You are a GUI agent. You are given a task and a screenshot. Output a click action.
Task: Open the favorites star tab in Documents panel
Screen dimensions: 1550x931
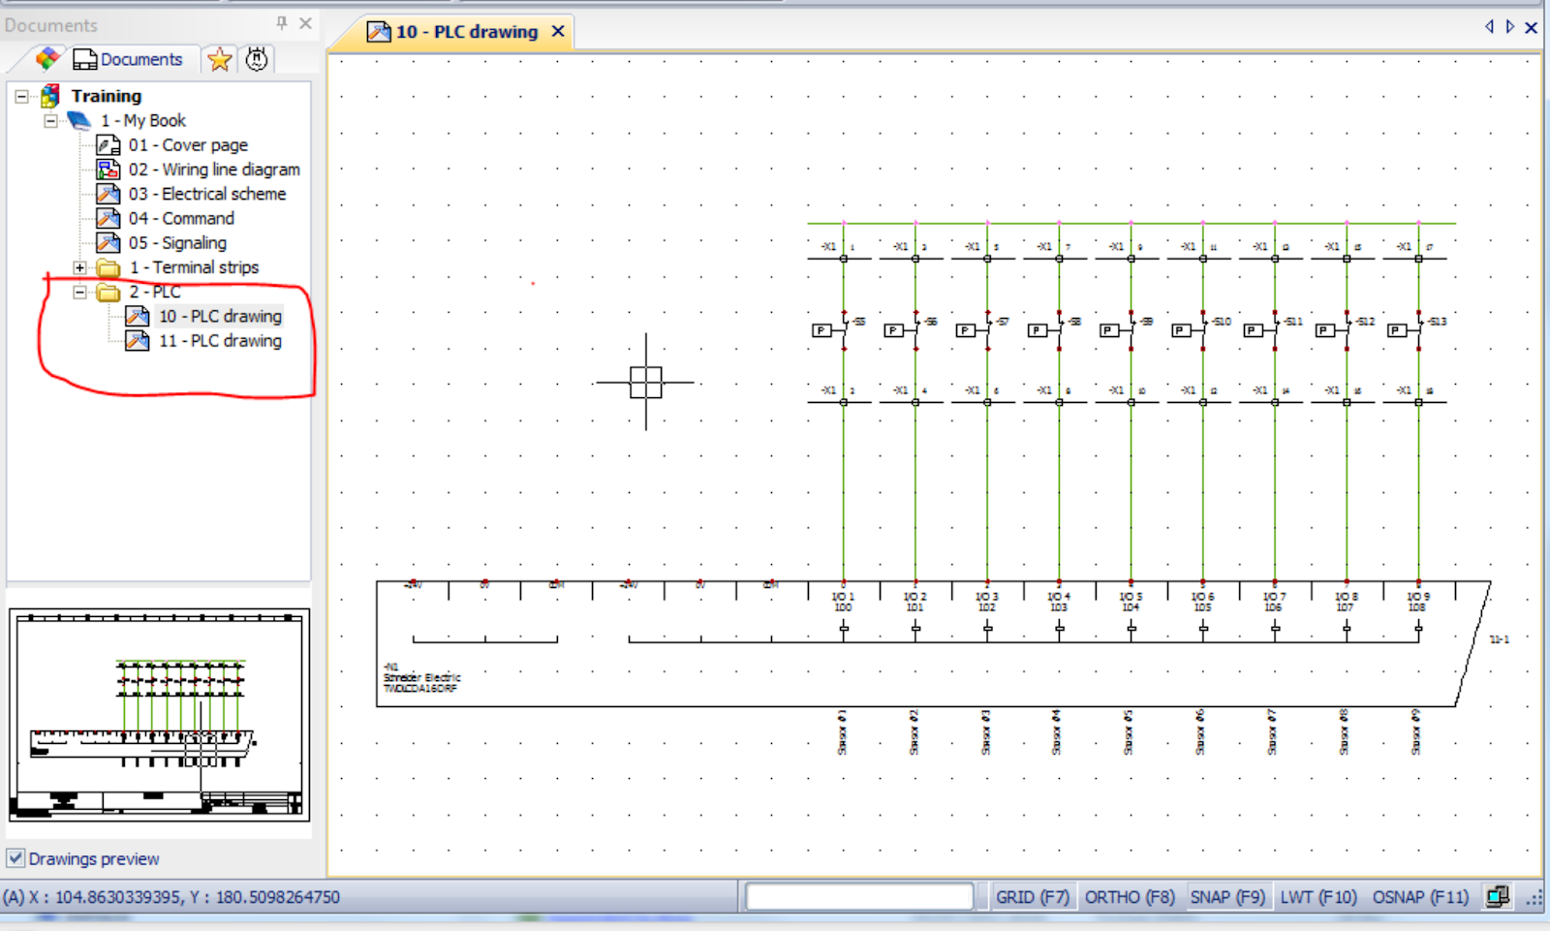pos(219,59)
